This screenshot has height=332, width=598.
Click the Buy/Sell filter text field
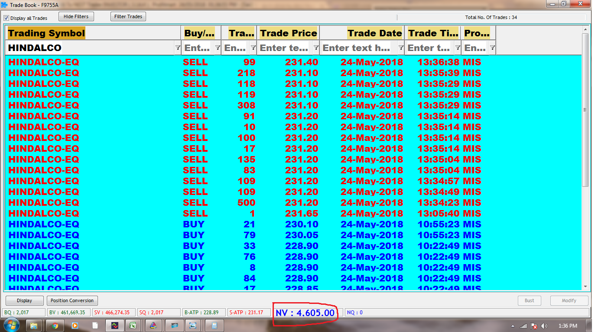click(x=198, y=48)
